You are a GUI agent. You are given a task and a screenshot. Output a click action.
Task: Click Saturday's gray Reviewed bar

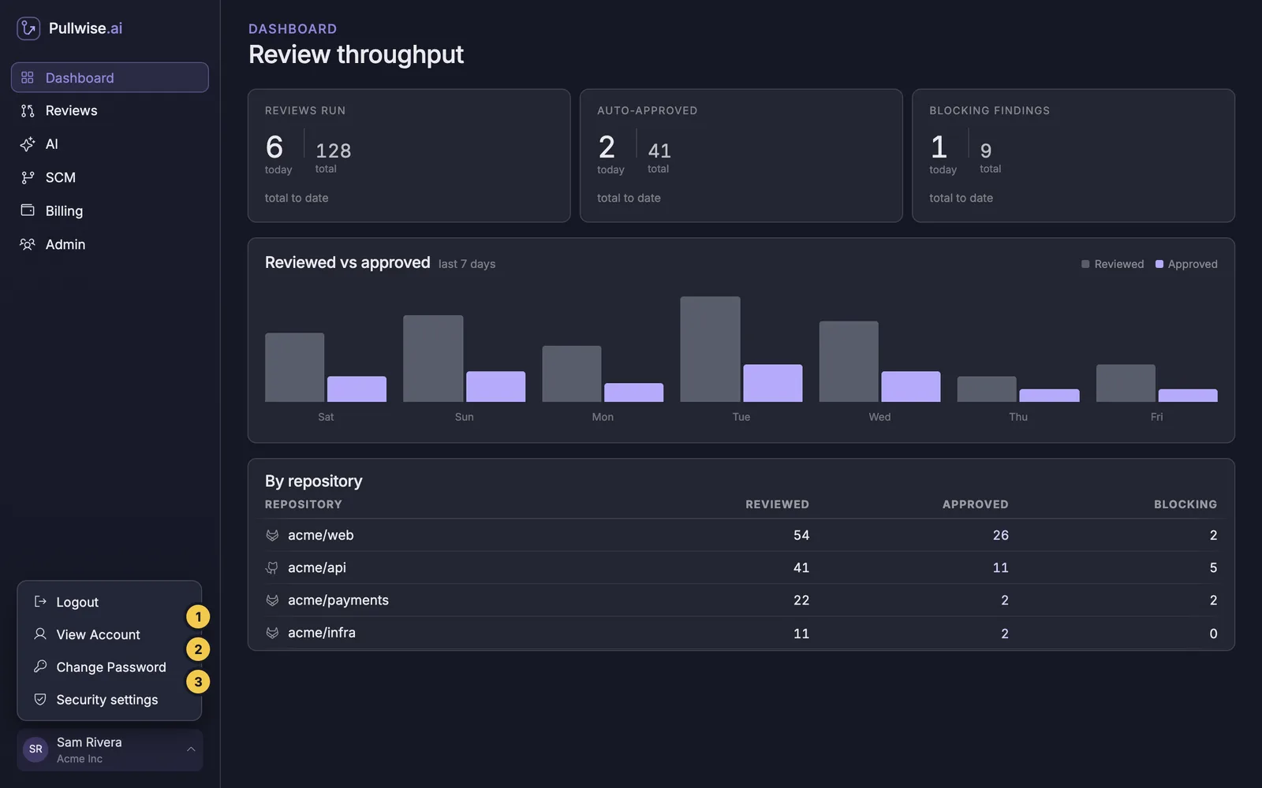pyautogui.click(x=294, y=367)
